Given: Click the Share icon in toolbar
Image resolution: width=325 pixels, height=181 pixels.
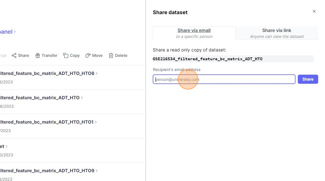Looking at the screenshot, I should pyautogui.click(x=14, y=55).
